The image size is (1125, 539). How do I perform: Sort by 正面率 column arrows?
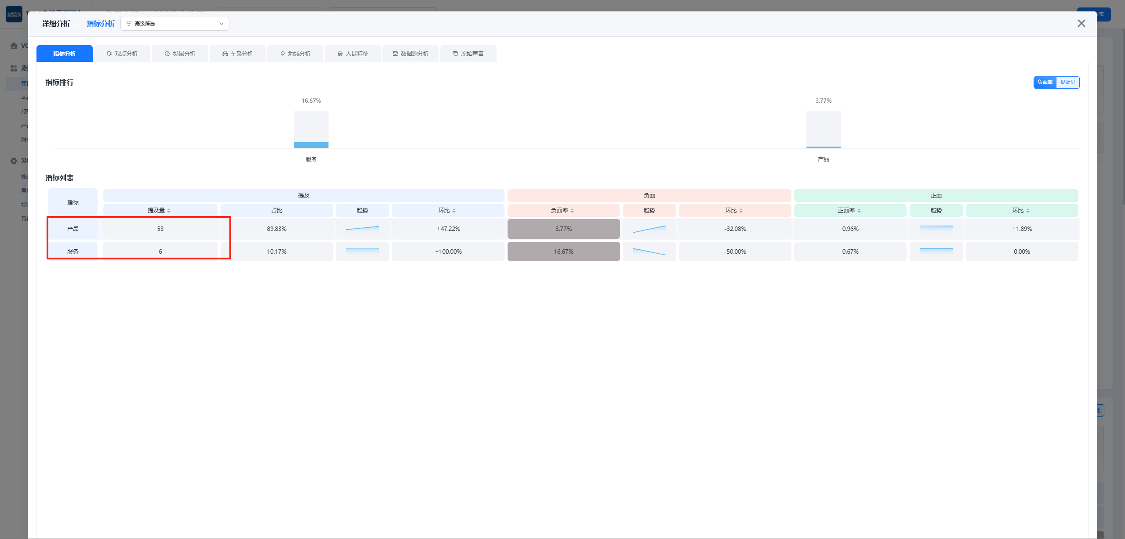tap(859, 211)
